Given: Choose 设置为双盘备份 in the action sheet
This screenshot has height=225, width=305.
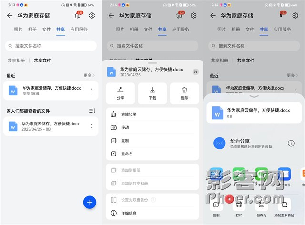Looking at the screenshot, I should 152,200.
